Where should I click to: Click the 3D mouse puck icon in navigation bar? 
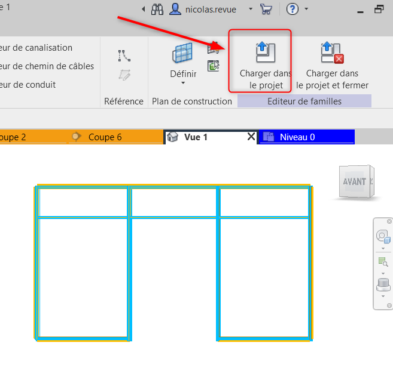point(383,285)
